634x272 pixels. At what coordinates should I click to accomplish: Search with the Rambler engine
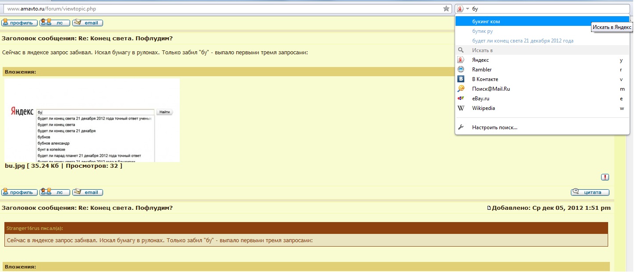pos(481,70)
